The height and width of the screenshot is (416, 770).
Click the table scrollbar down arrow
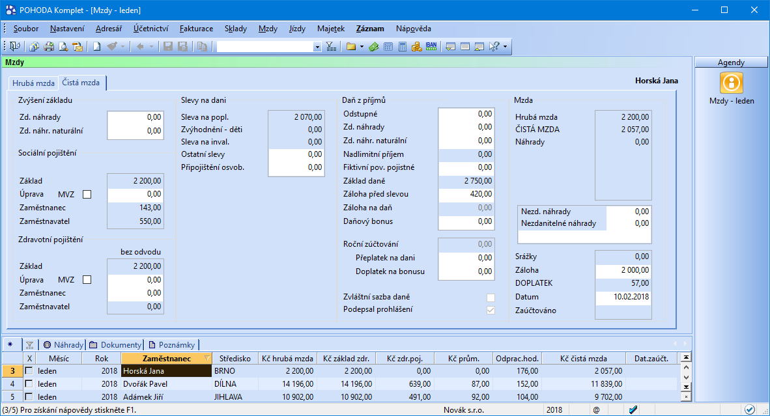[x=686, y=378]
